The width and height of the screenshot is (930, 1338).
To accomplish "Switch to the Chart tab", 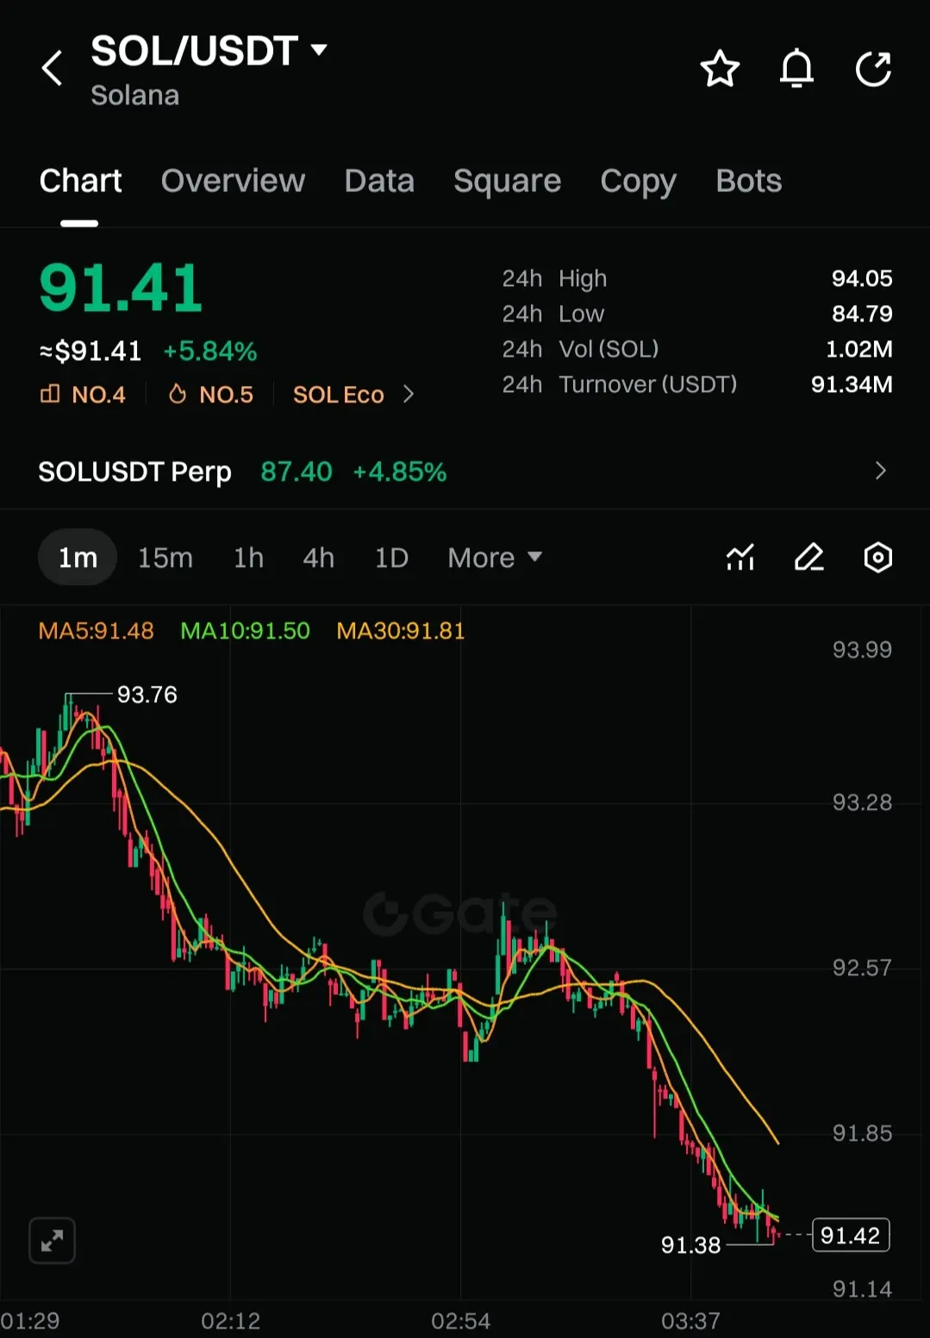I will [80, 181].
